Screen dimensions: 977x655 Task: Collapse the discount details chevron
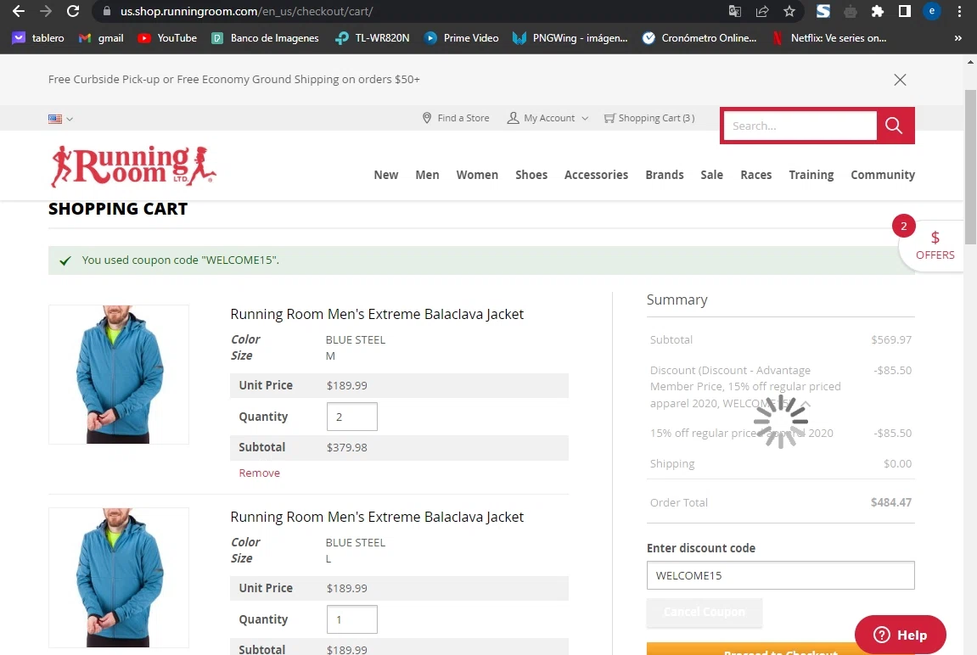coord(806,404)
